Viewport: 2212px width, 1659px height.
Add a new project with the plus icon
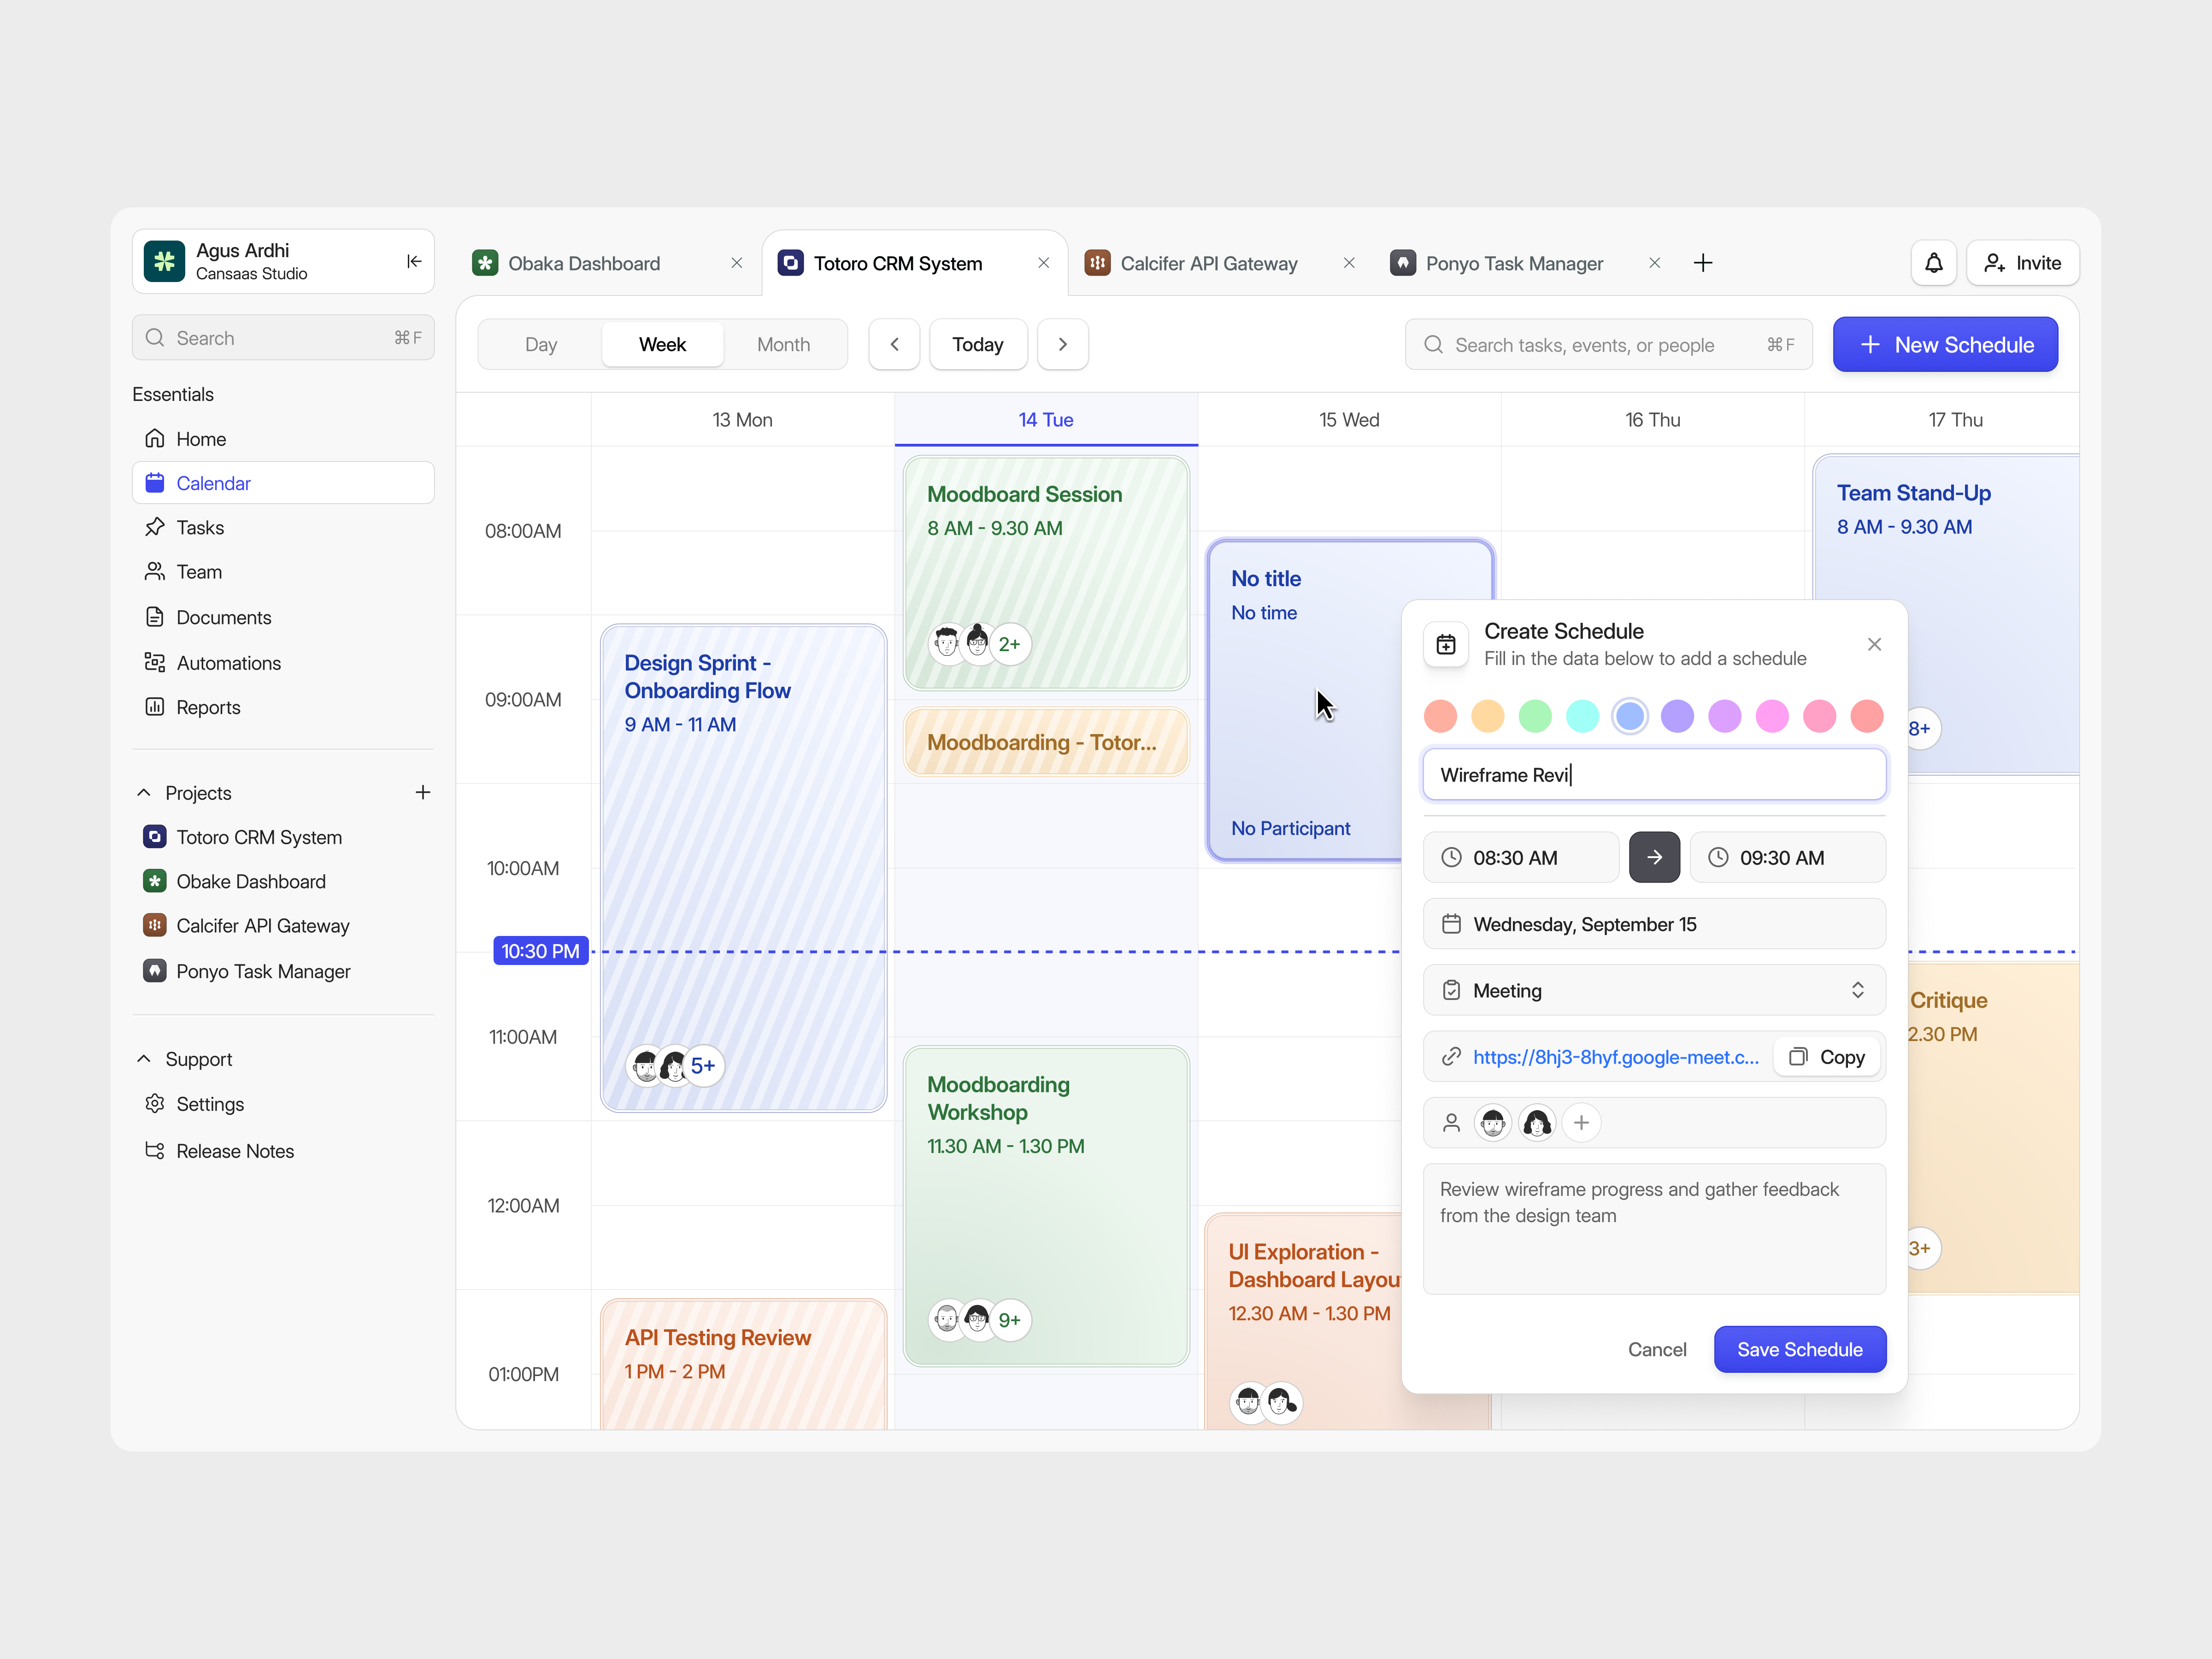coord(423,792)
